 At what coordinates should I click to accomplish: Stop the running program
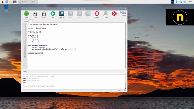click(x=97, y=15)
